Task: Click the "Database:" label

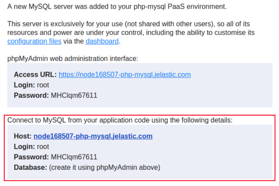Action: 30,168
